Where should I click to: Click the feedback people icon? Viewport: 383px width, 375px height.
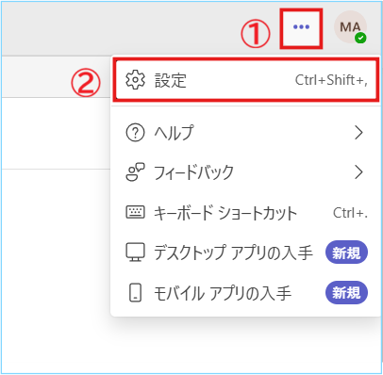135,172
